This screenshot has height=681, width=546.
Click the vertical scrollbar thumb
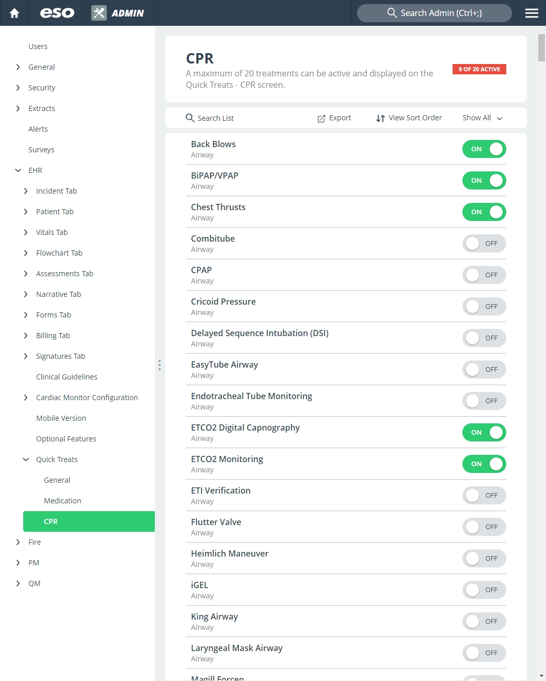(x=541, y=47)
